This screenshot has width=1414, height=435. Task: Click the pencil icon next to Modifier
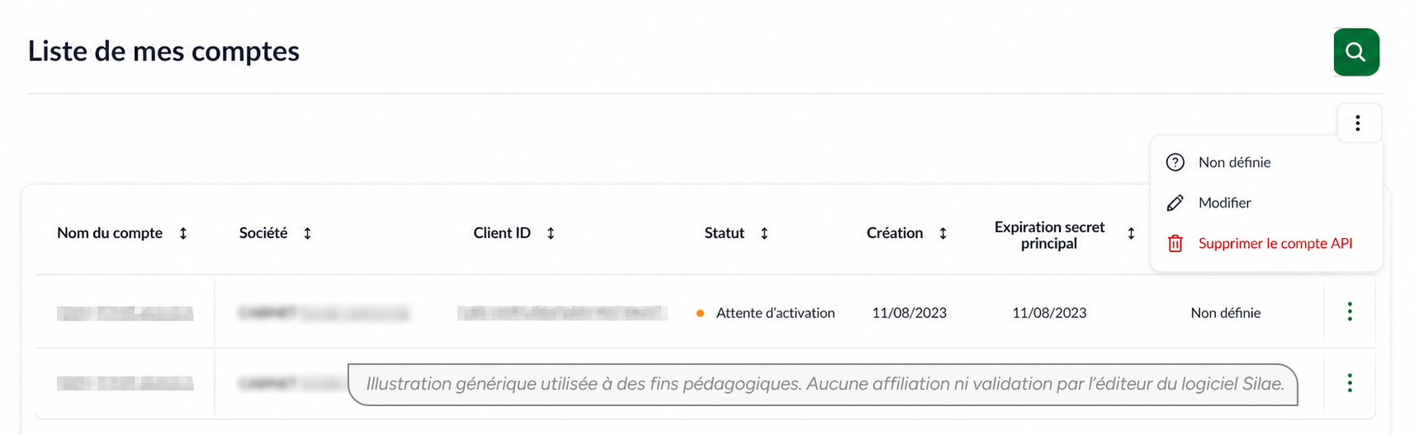pos(1175,203)
